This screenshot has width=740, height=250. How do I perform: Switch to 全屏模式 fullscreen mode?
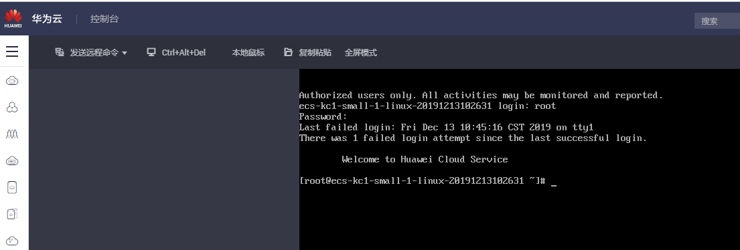coord(360,53)
